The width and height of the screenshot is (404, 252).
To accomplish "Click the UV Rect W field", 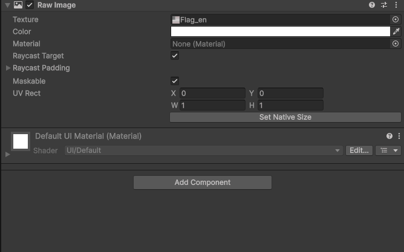I will [212, 105].
